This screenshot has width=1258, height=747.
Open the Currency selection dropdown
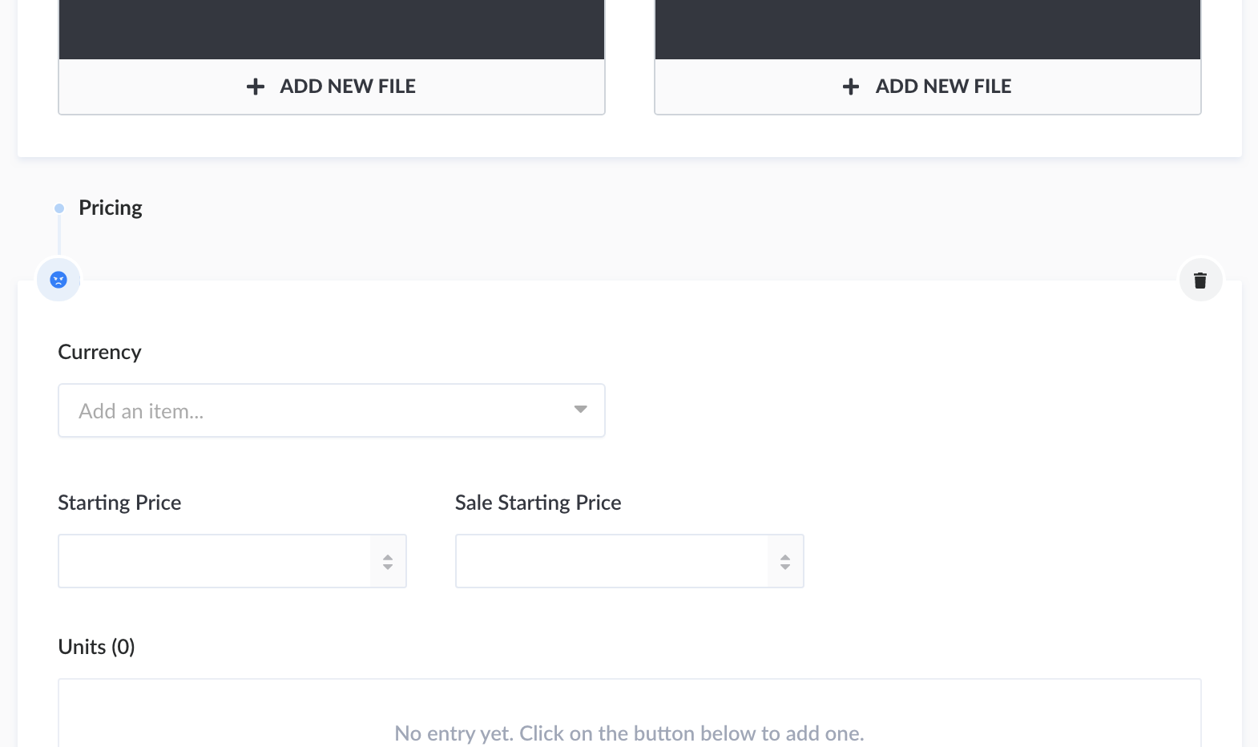coord(331,410)
